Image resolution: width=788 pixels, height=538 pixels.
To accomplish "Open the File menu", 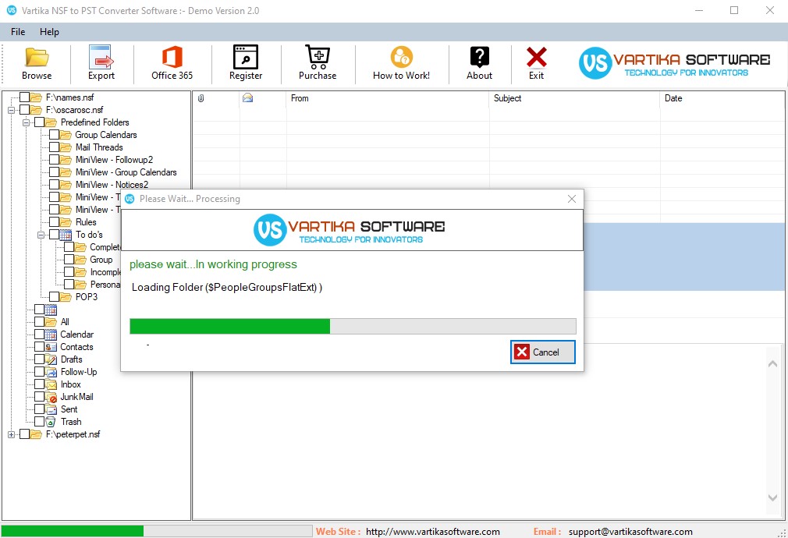I will point(18,32).
